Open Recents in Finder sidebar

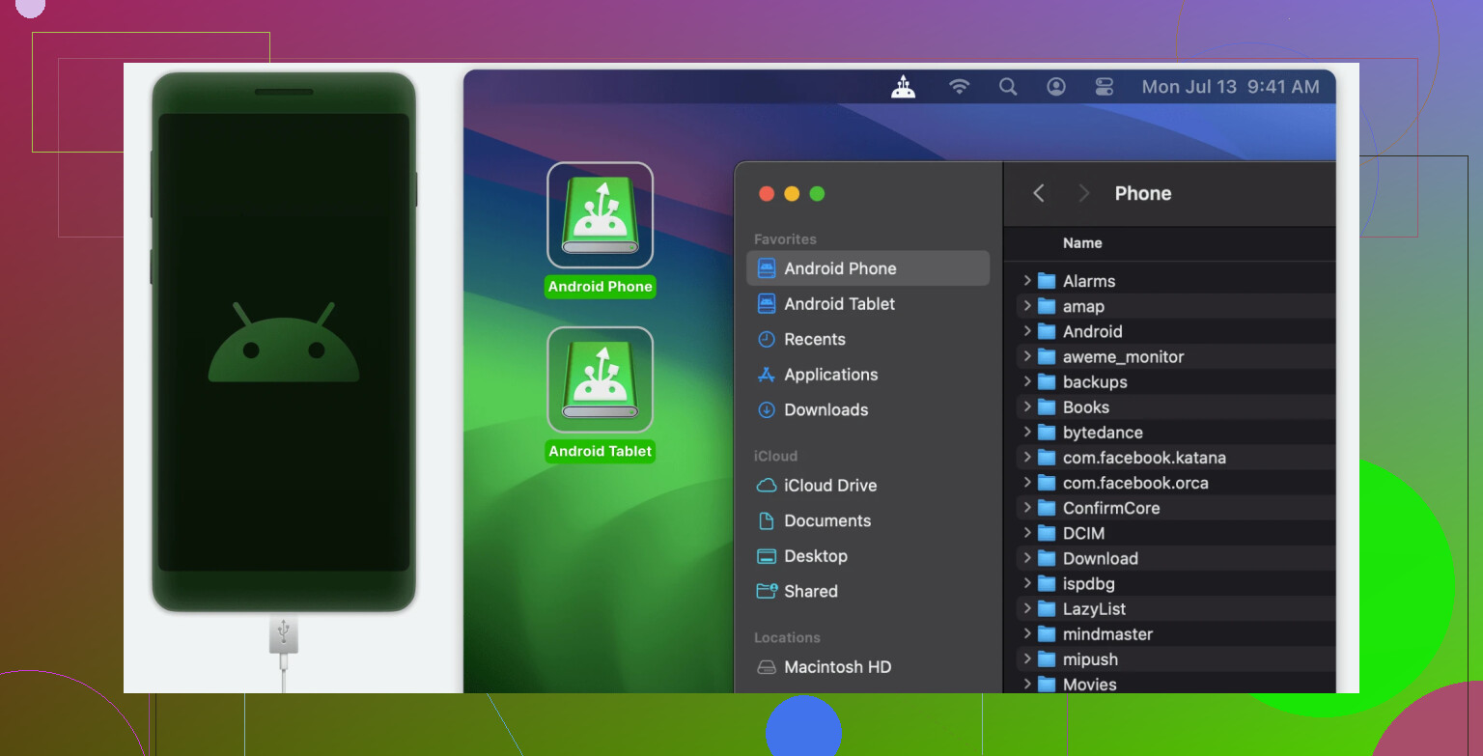pos(868,339)
